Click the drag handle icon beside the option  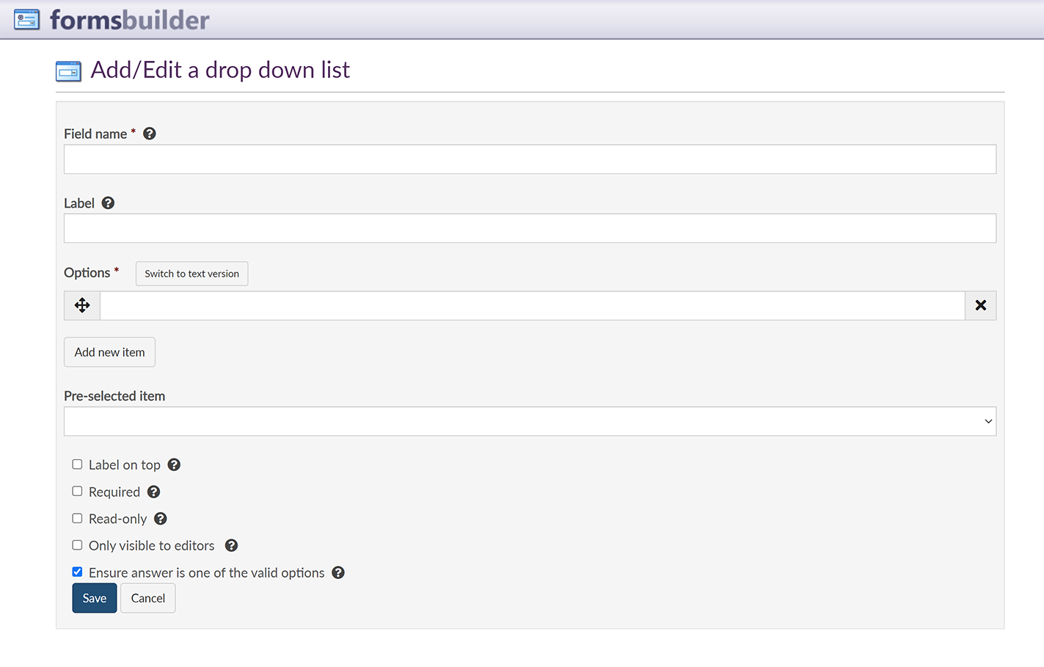coord(81,305)
